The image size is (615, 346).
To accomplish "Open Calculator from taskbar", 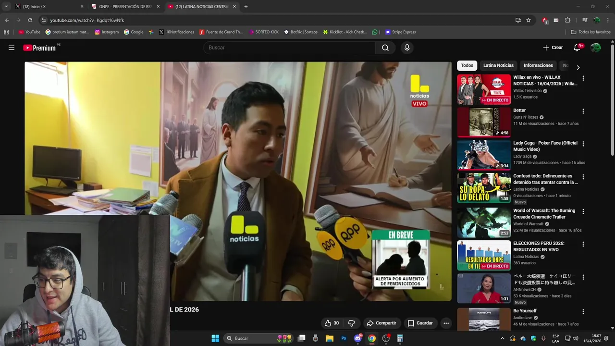I will click(400, 338).
